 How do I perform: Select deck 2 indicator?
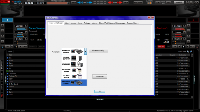pyautogui.click(x=193, y=20)
